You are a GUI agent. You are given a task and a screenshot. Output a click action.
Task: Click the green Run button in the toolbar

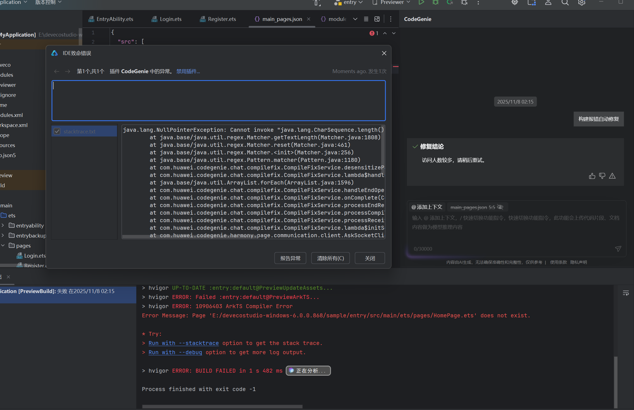click(421, 3)
